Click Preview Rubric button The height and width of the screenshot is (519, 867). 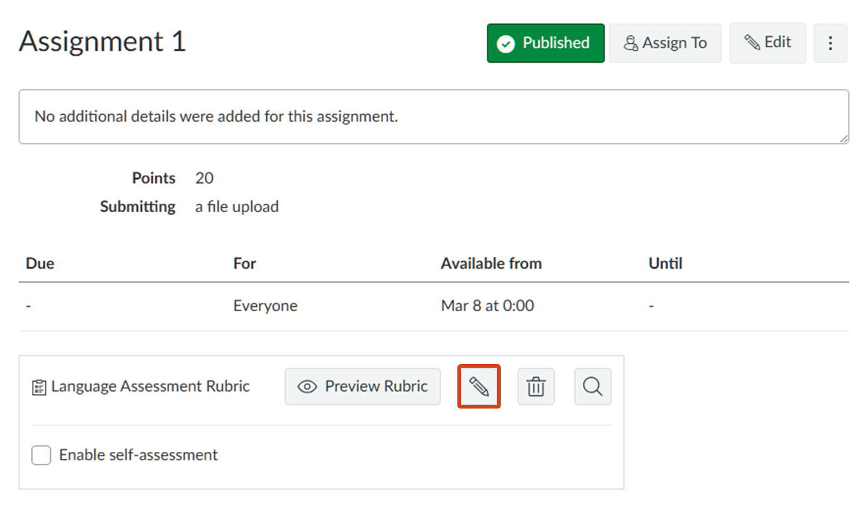pyautogui.click(x=363, y=387)
